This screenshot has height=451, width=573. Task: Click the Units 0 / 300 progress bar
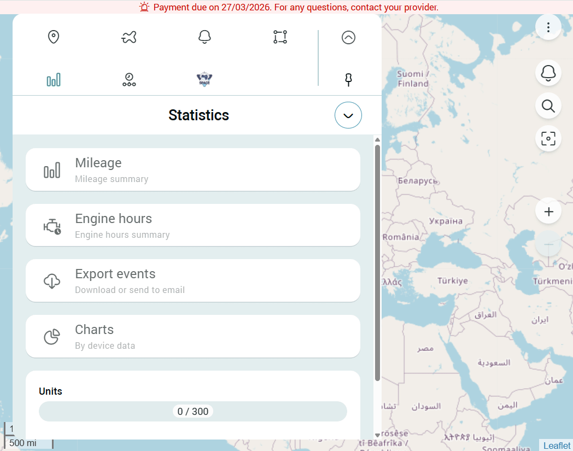193,412
